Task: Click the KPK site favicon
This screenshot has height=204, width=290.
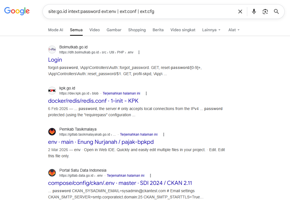Action: click(52, 91)
